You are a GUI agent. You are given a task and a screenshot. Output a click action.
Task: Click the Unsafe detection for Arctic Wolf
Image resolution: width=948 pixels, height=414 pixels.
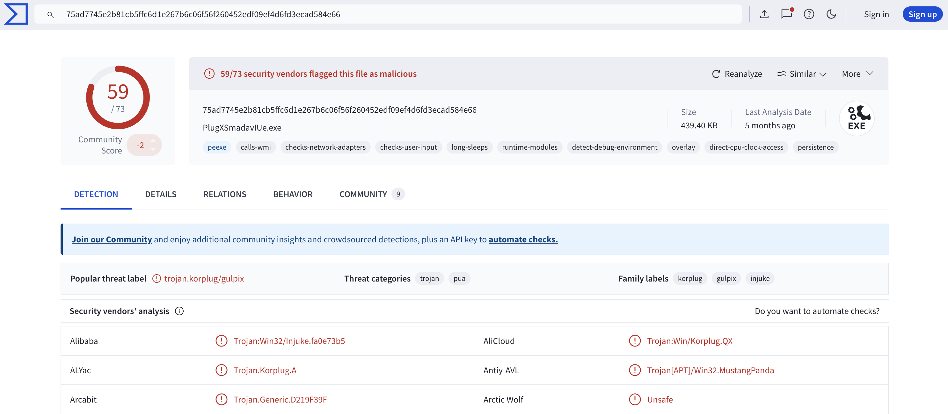point(660,399)
